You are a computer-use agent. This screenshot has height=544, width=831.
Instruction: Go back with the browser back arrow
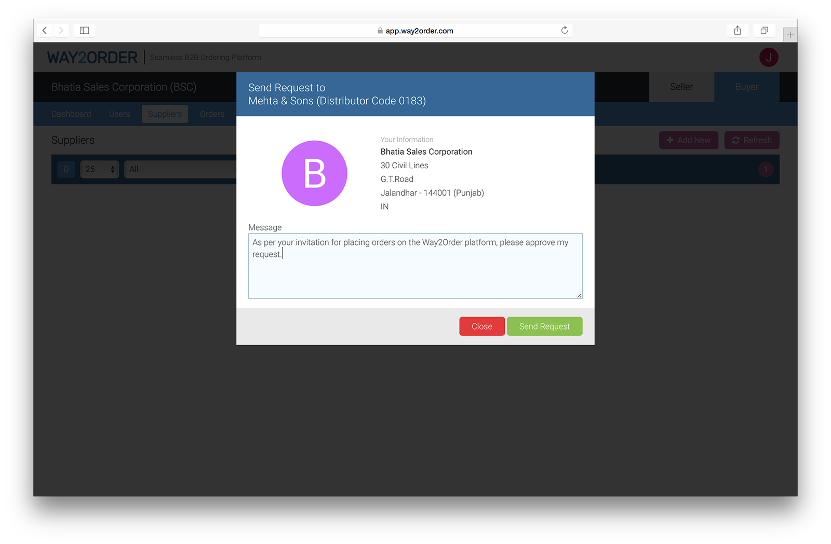pos(45,31)
